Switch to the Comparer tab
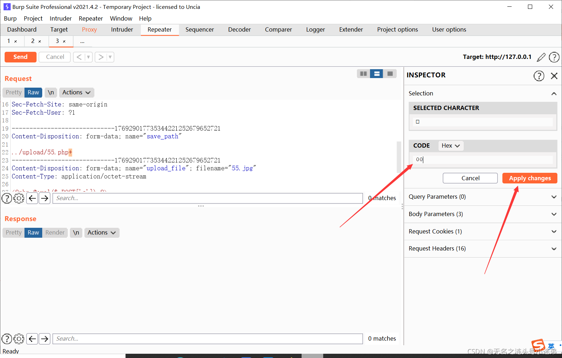The height and width of the screenshot is (358, 562). [x=279, y=29]
